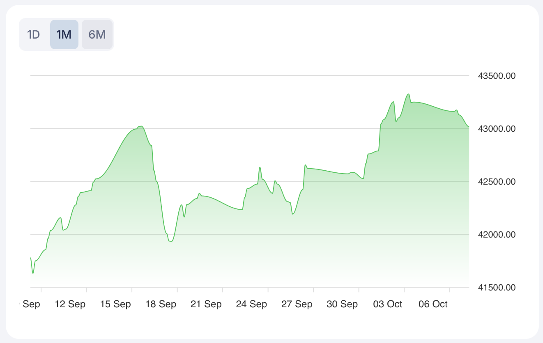Show the 6M time range chart

[97, 34]
